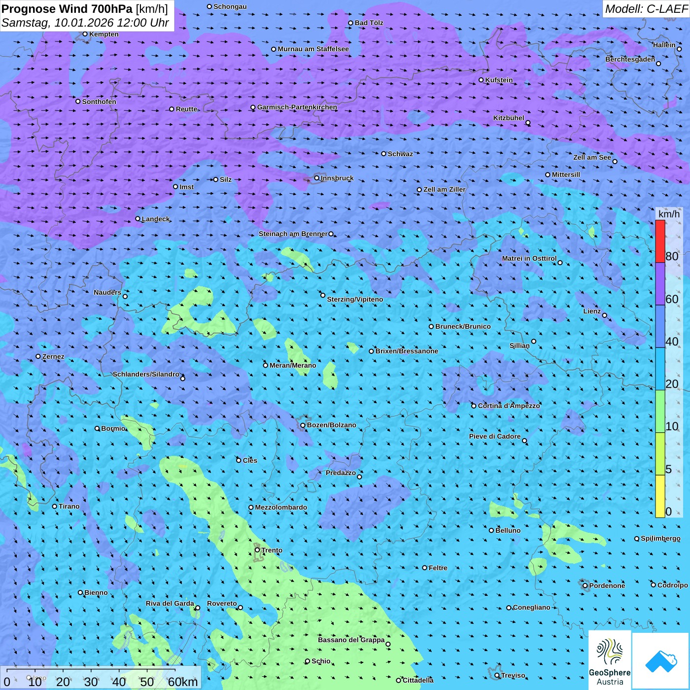Image resolution: width=690 pixels, height=690 pixels.
Task: Click the 'km/h' legend heading
Action: coord(669,214)
